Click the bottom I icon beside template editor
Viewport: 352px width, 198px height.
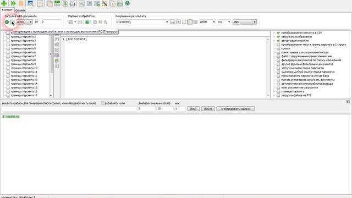tap(57, 66)
